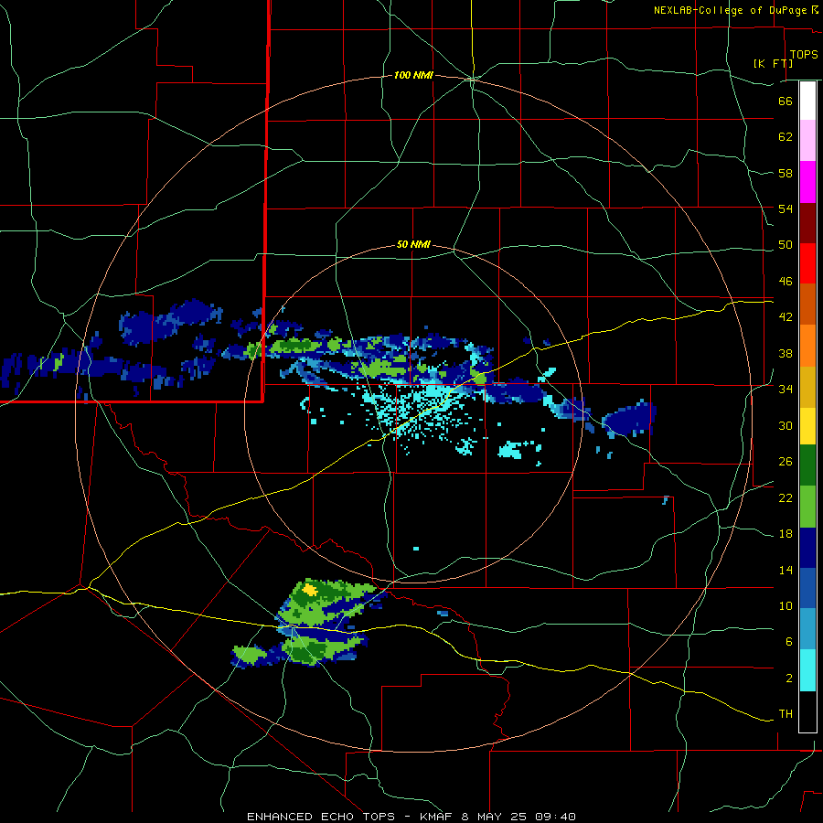Viewport: 823px width, 823px height.
Task: Click the '34' legend value
Action: click(786, 390)
